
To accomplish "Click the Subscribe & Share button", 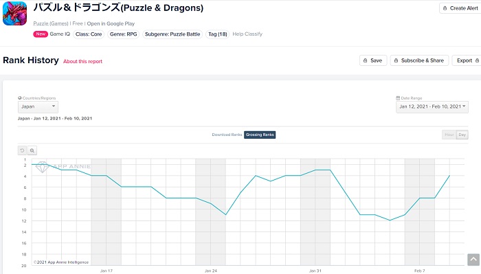I will click(419, 60).
